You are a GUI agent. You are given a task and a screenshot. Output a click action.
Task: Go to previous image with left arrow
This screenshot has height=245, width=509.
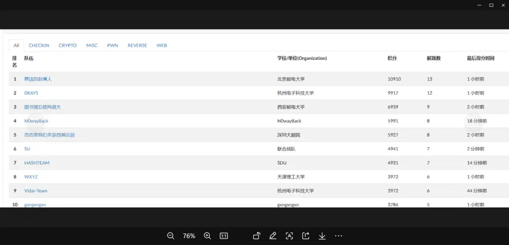click(35, 123)
